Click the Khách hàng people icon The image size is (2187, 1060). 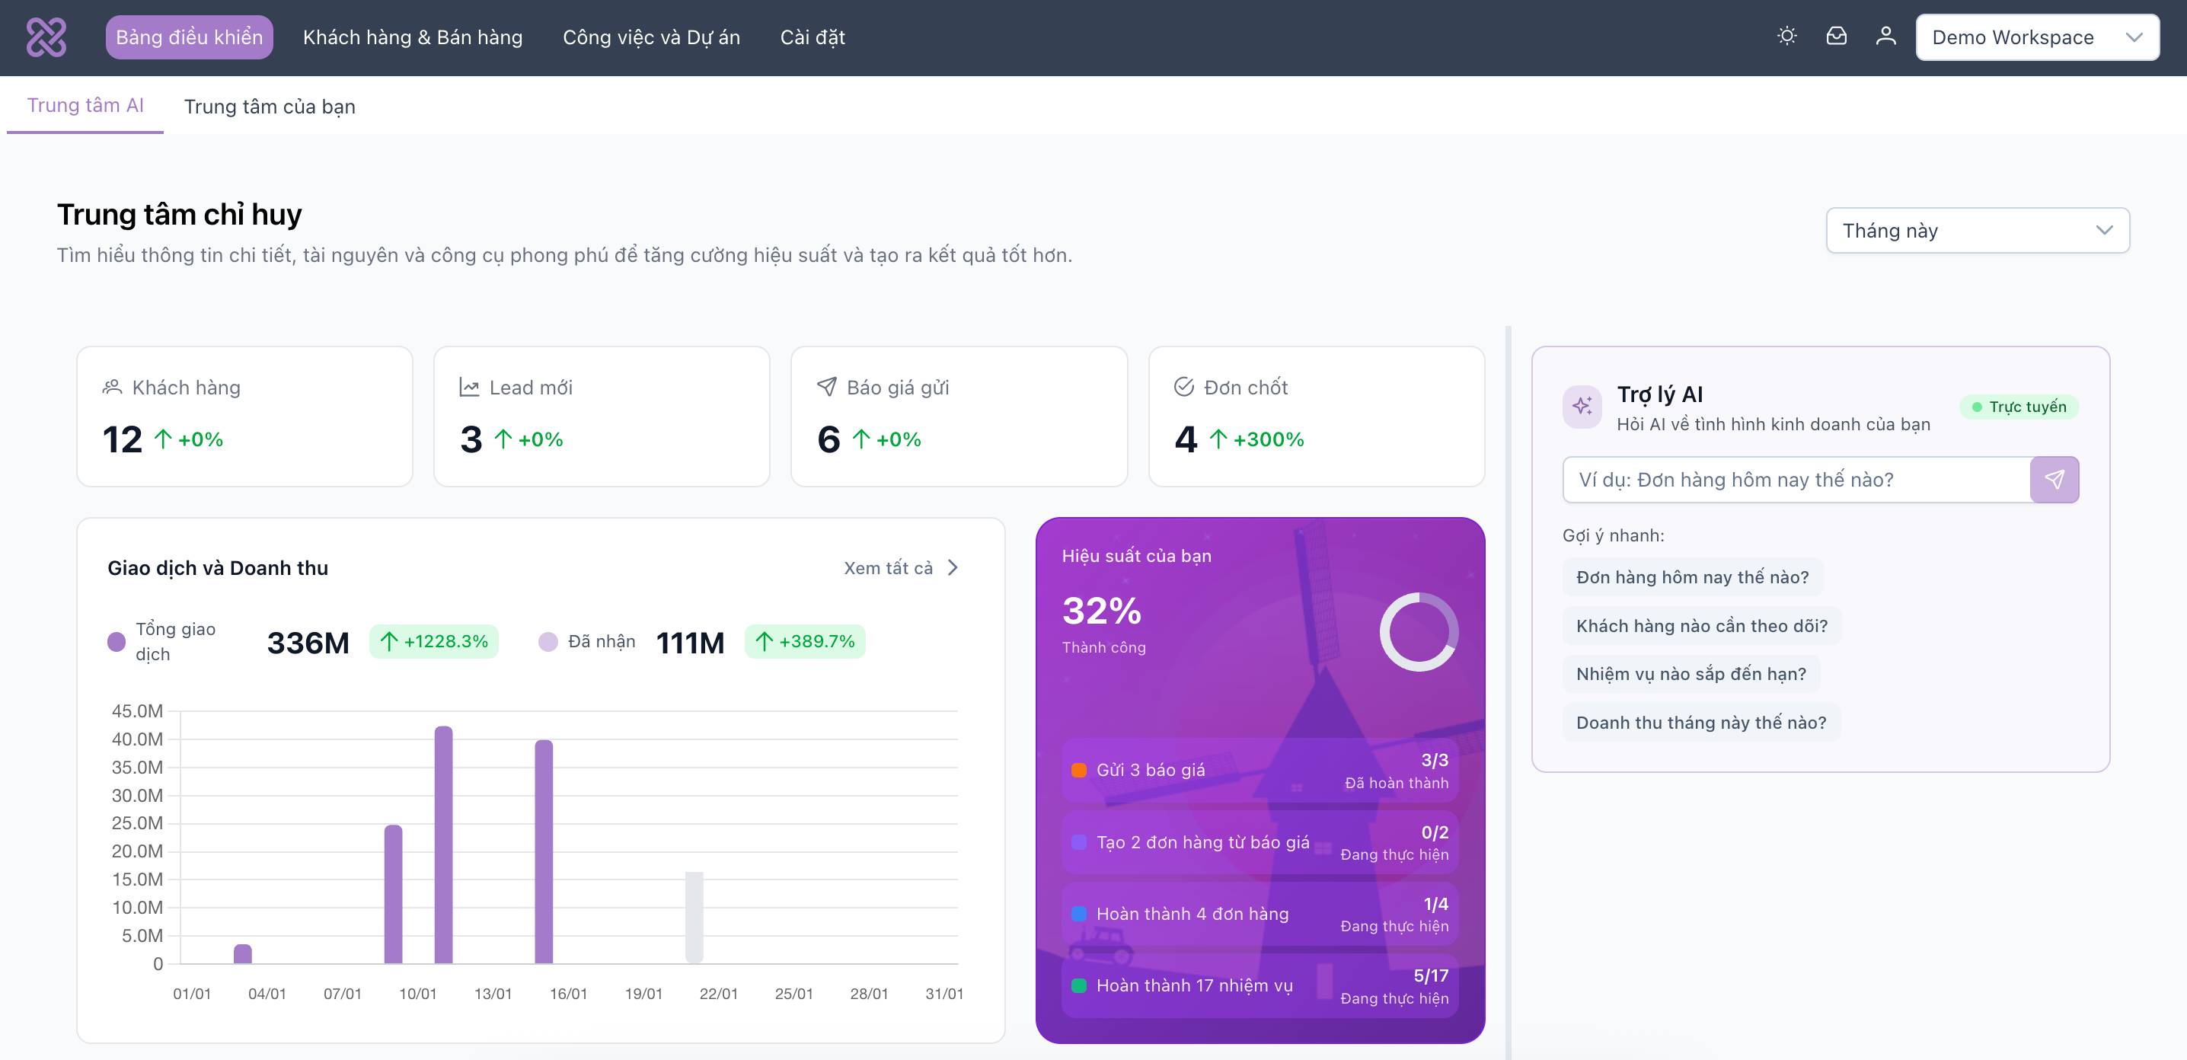tap(110, 386)
